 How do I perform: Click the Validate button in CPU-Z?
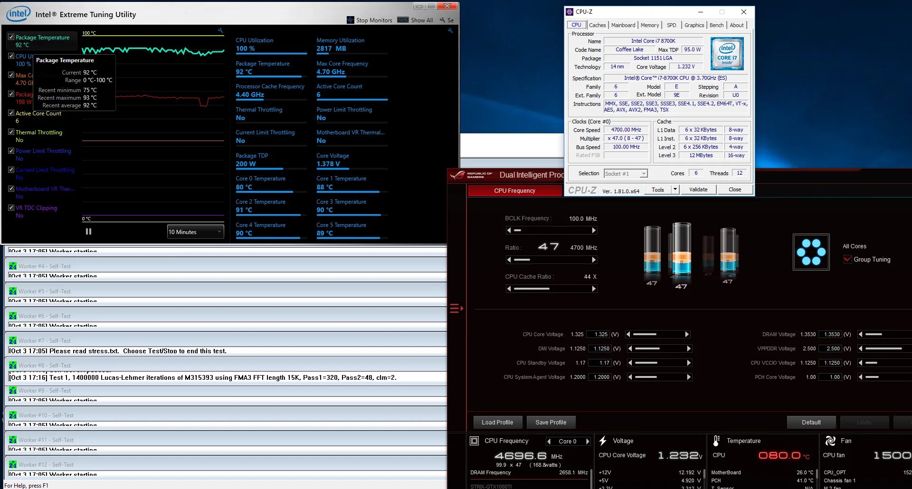click(698, 189)
